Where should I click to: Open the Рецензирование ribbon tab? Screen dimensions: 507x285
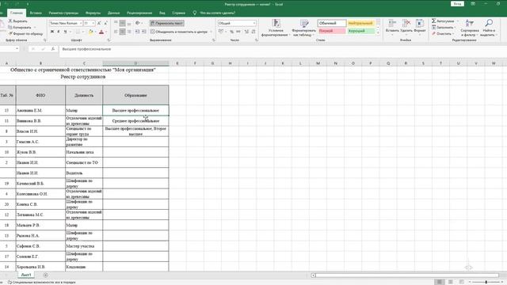coord(139,13)
